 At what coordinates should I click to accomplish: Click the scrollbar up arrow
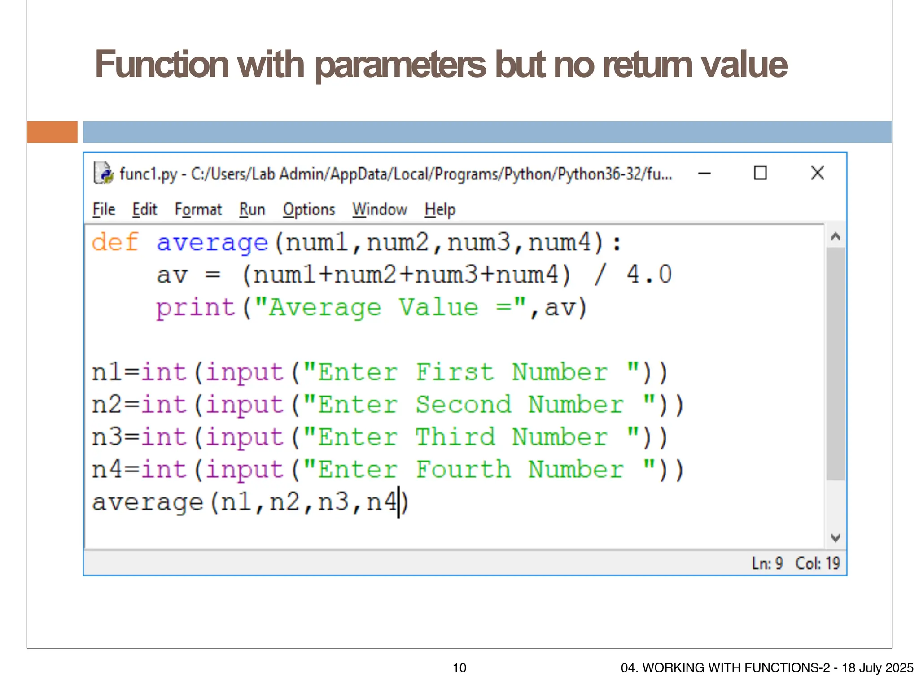pyautogui.click(x=836, y=236)
